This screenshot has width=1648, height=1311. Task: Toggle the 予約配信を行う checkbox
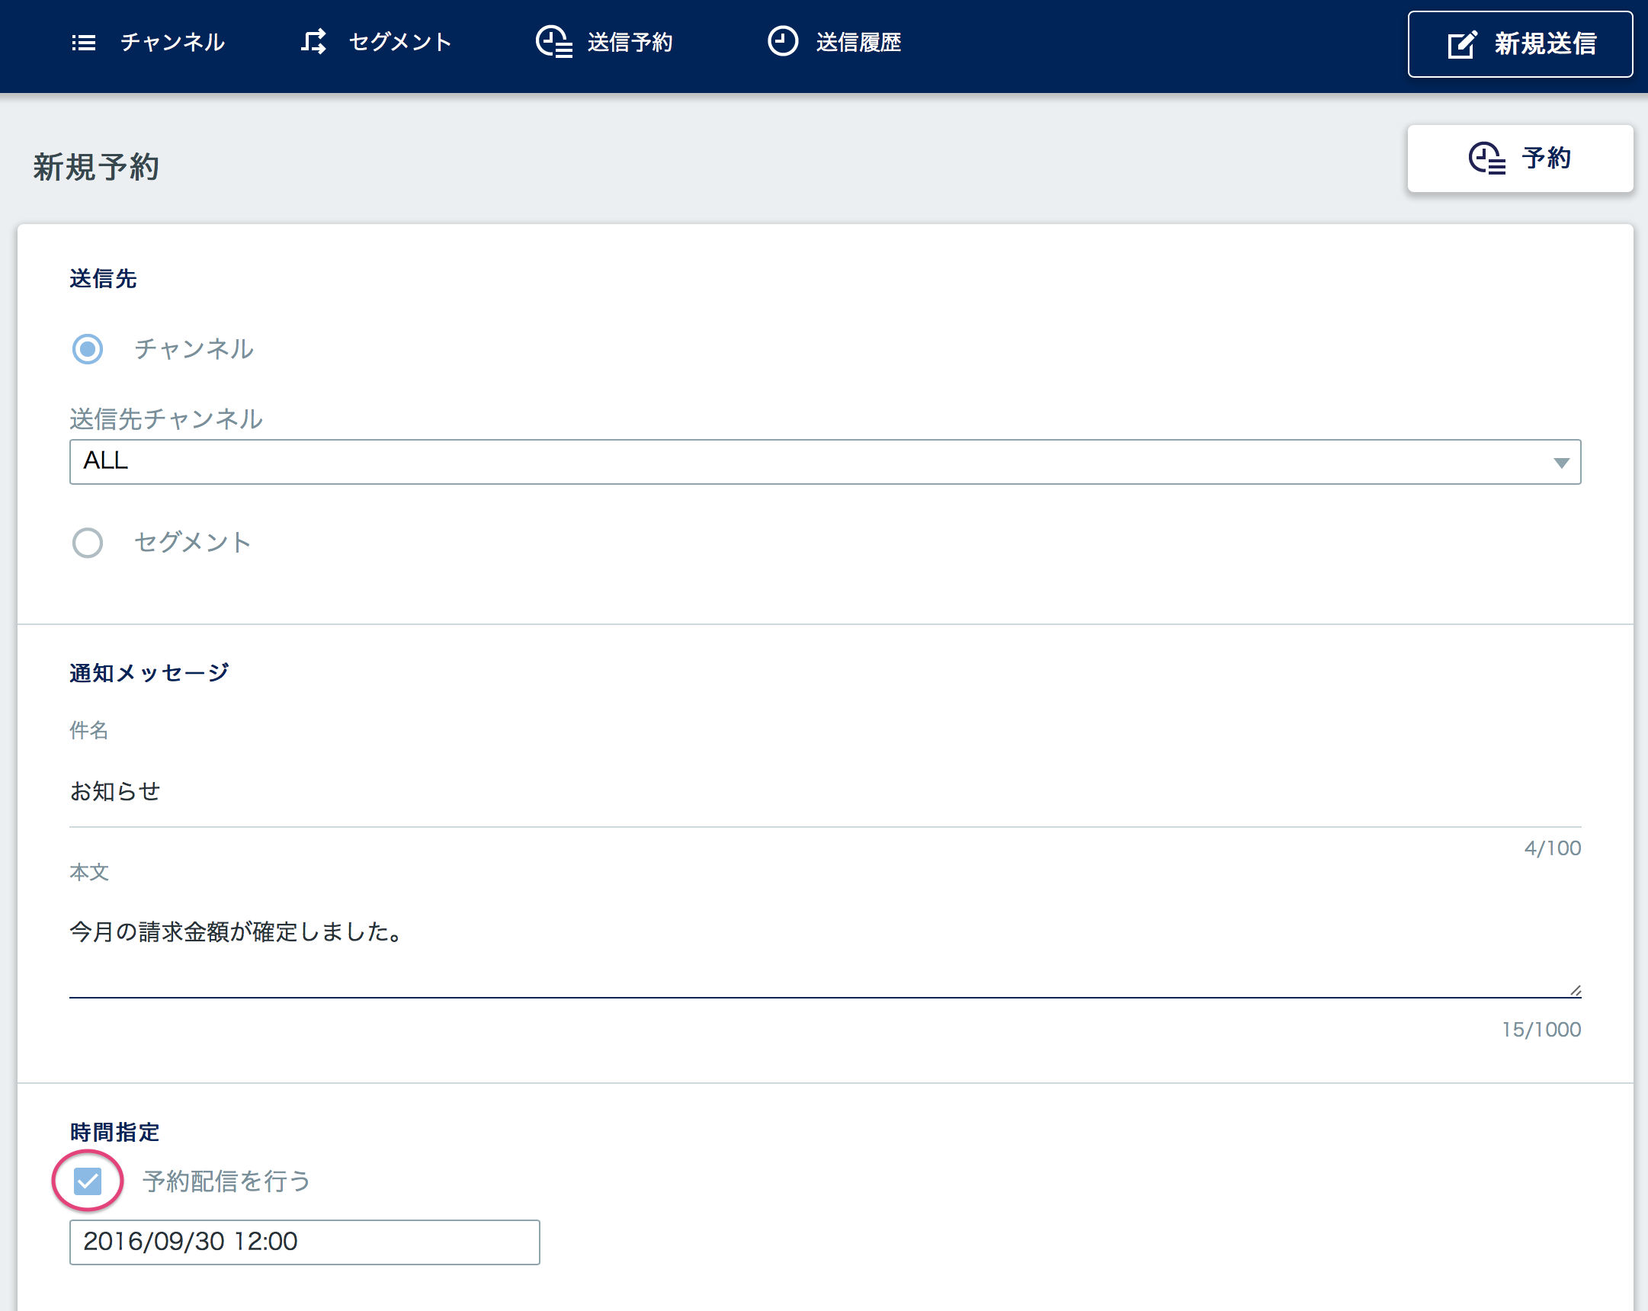pos(88,1181)
